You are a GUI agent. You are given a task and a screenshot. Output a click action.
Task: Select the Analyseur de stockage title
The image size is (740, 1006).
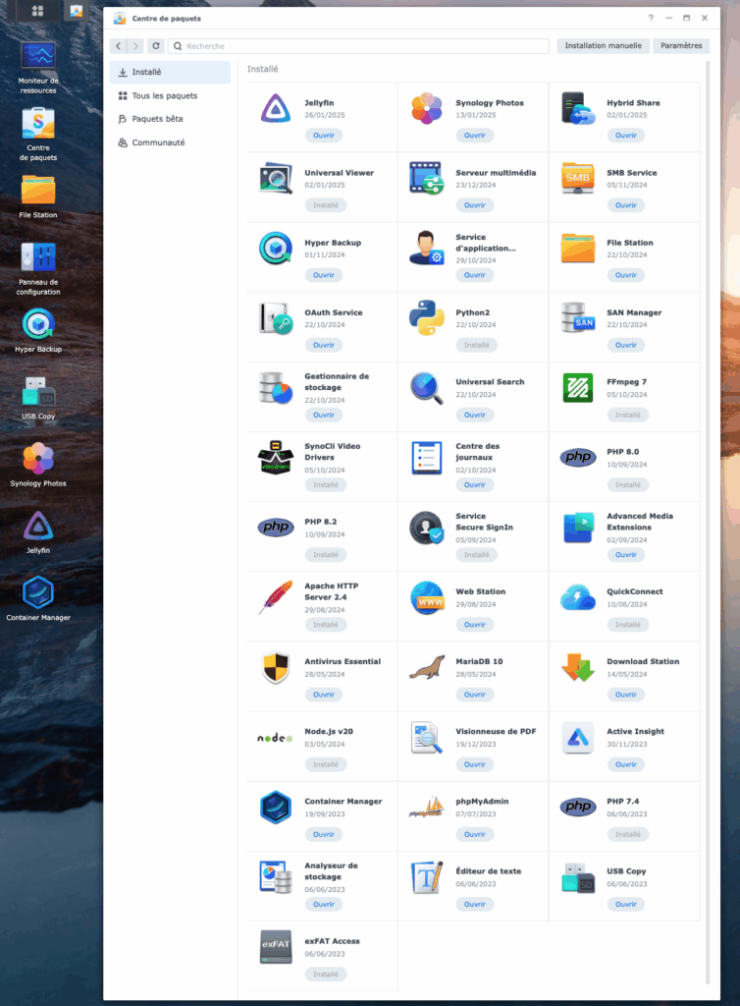click(332, 871)
